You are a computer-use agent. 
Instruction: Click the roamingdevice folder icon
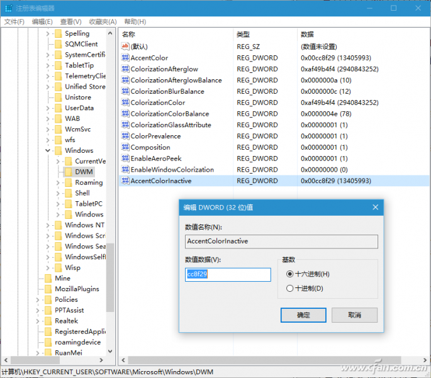coord(48,342)
